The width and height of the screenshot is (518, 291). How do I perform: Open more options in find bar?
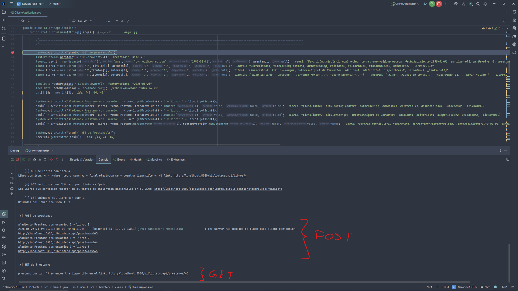(133, 21)
